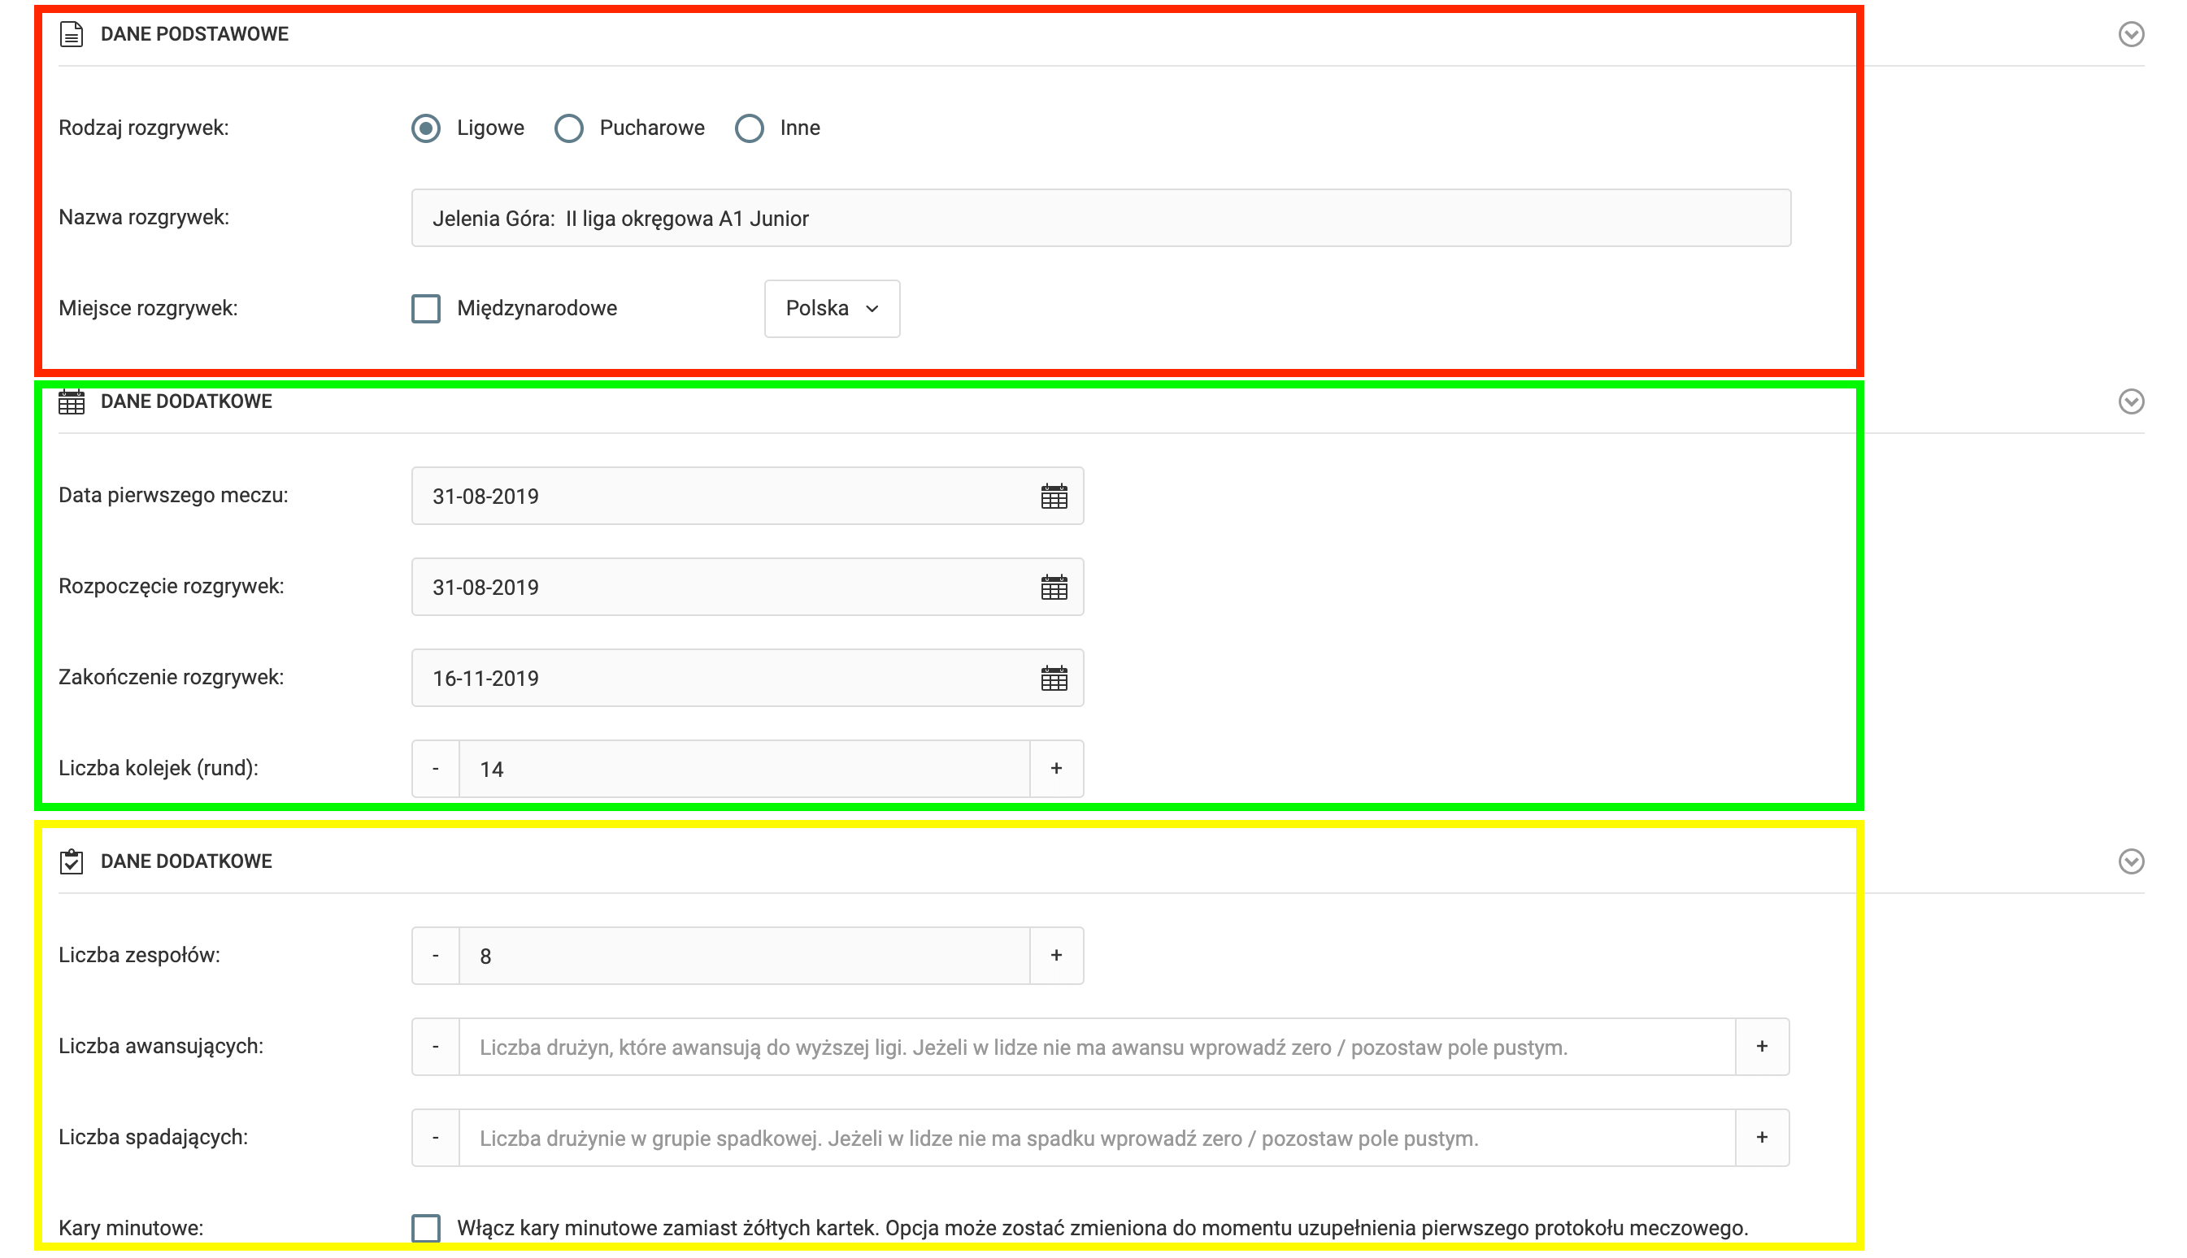Image resolution: width=2187 pixels, height=1258 pixels.
Task: Open the Polska country dropdown
Action: [831, 309]
